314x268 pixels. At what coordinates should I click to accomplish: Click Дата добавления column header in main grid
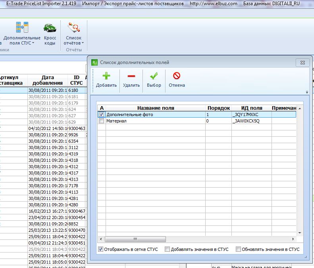[x=48, y=80]
